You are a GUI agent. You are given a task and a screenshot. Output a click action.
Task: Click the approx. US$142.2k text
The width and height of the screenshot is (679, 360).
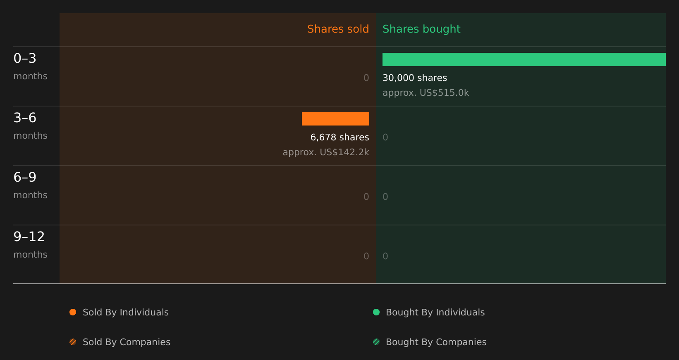326,152
